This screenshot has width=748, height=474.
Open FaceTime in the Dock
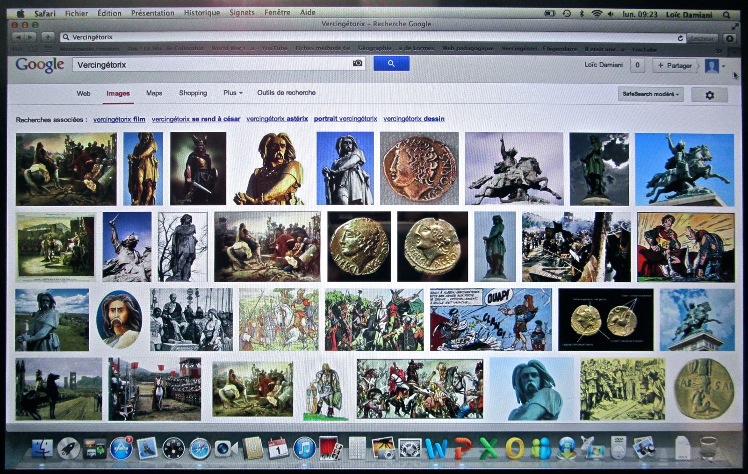[226, 449]
